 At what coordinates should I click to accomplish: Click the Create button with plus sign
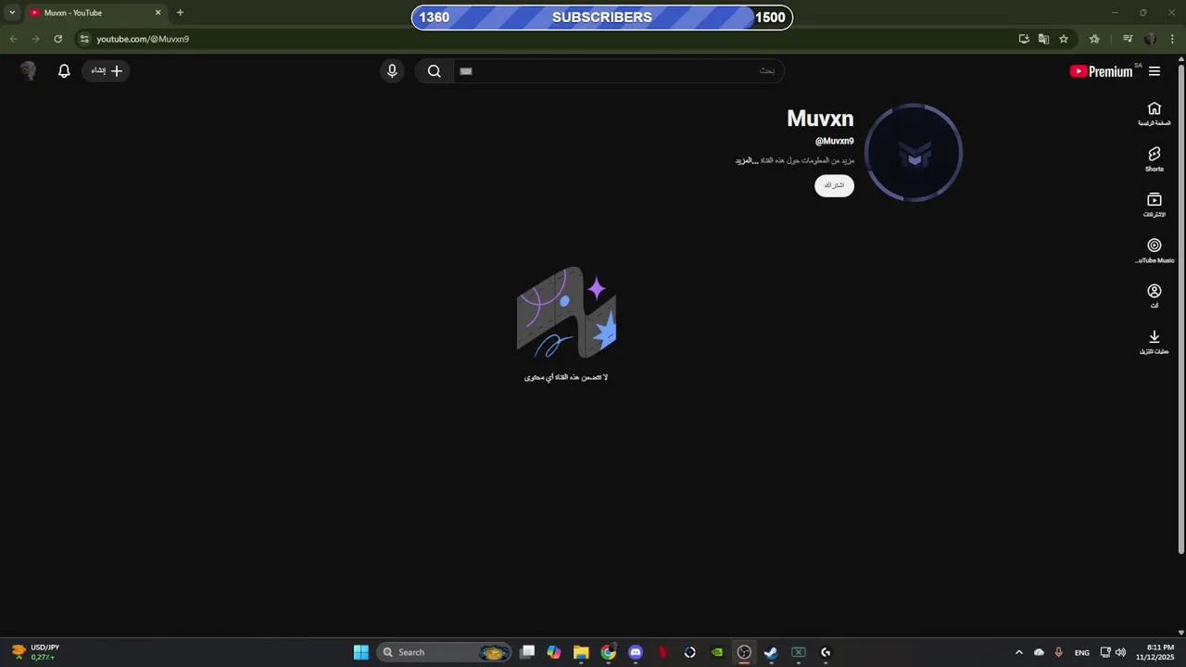pyautogui.click(x=107, y=70)
